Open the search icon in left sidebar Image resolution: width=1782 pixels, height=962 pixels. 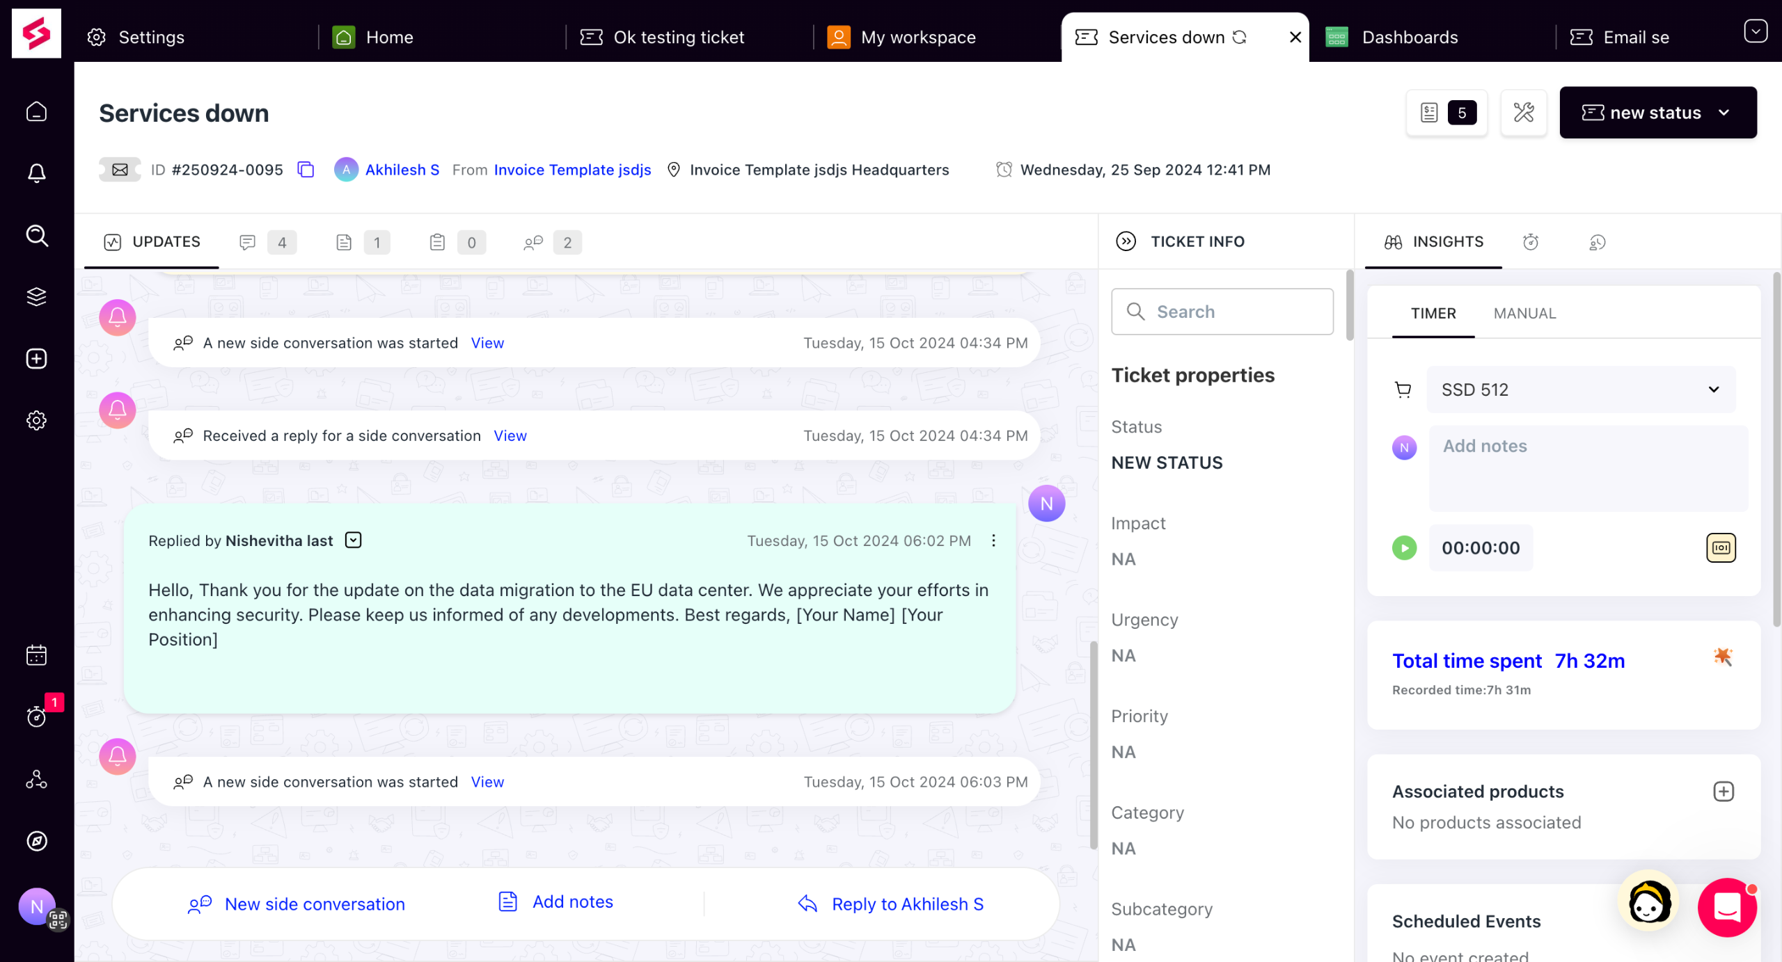(x=36, y=236)
